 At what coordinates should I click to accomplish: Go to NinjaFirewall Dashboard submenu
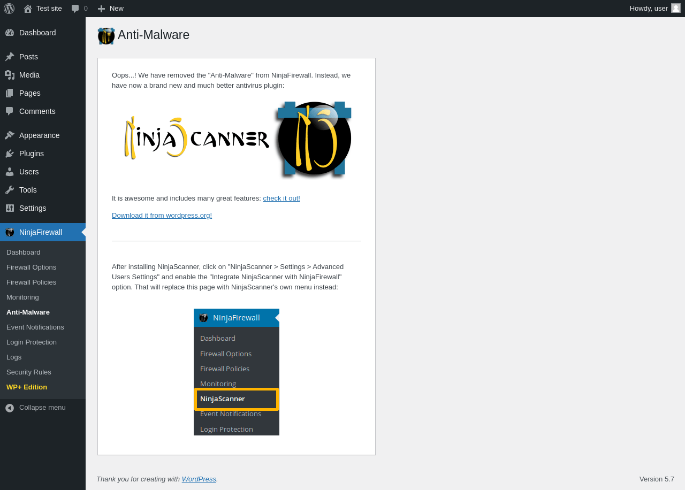point(24,252)
